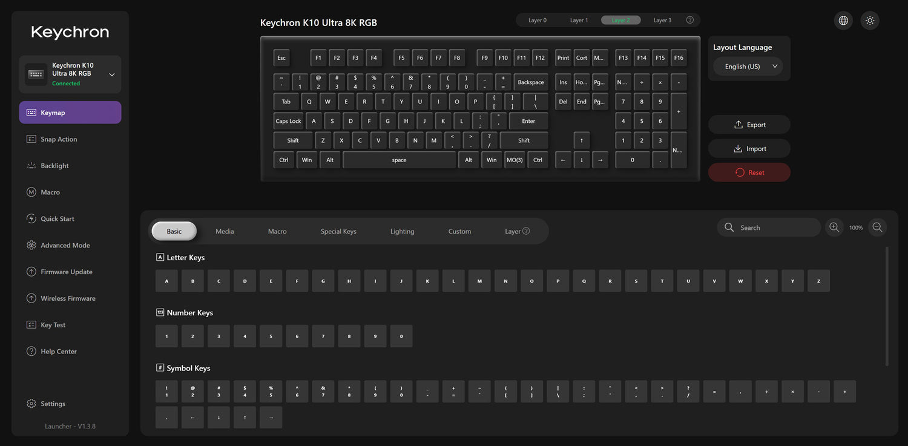The image size is (908, 446).
Task: Choose number 0 in Number Keys
Action: click(401, 336)
